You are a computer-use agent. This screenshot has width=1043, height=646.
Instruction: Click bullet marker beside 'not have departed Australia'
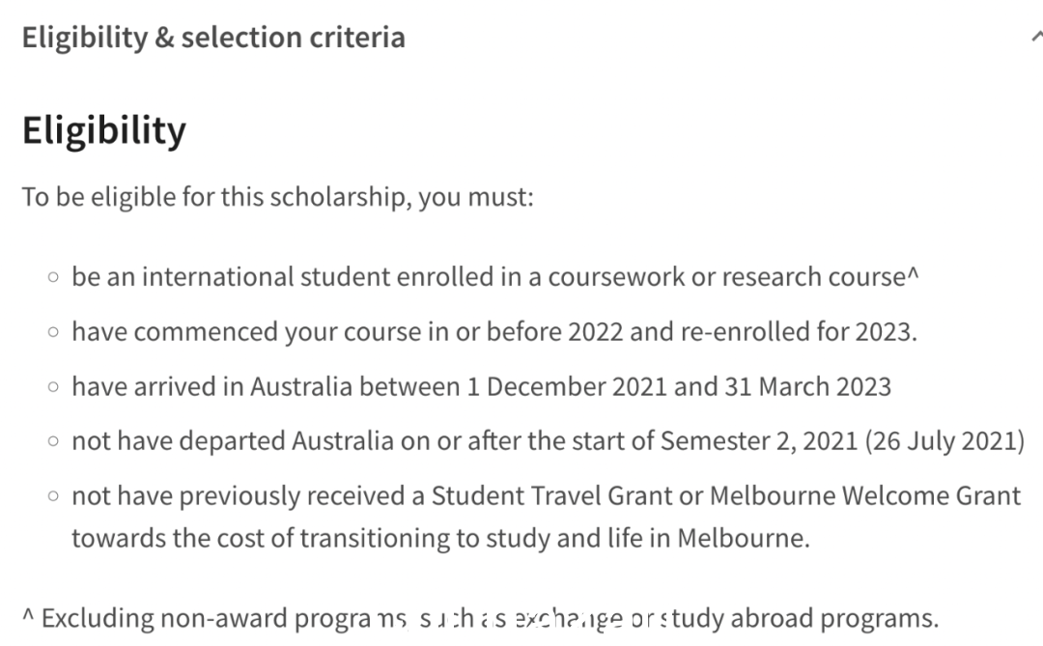(x=53, y=441)
